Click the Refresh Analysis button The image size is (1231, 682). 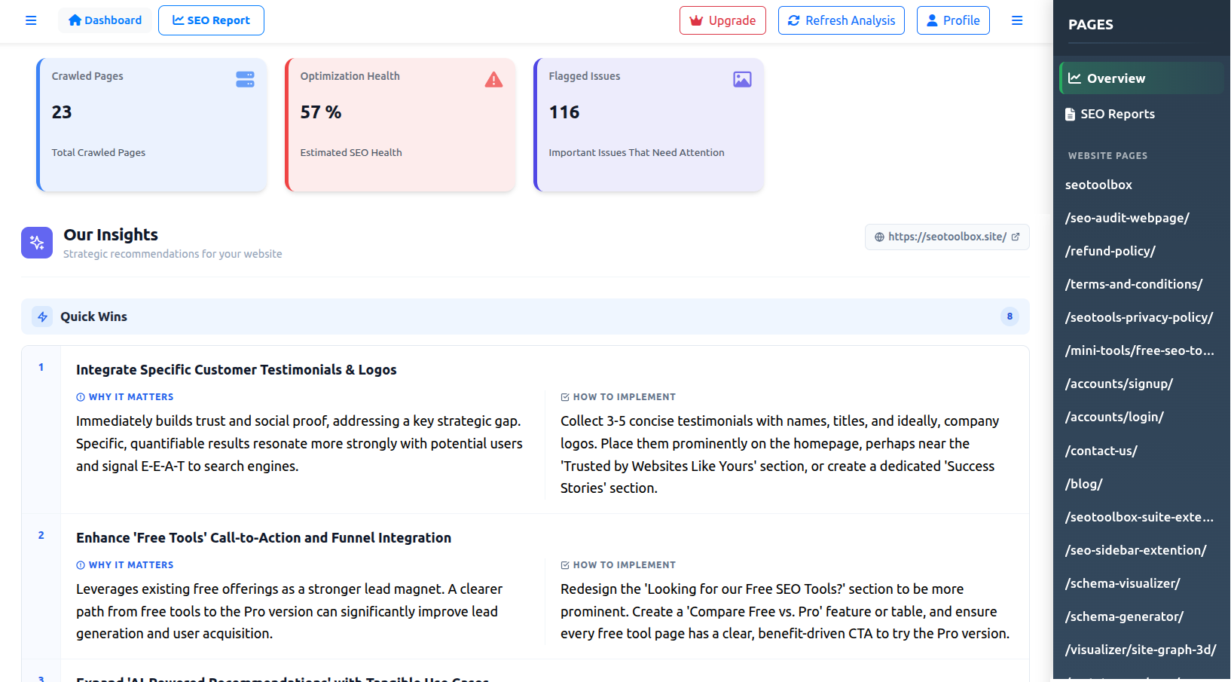(841, 20)
